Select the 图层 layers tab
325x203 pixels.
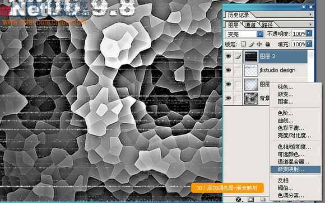[x=233, y=25]
